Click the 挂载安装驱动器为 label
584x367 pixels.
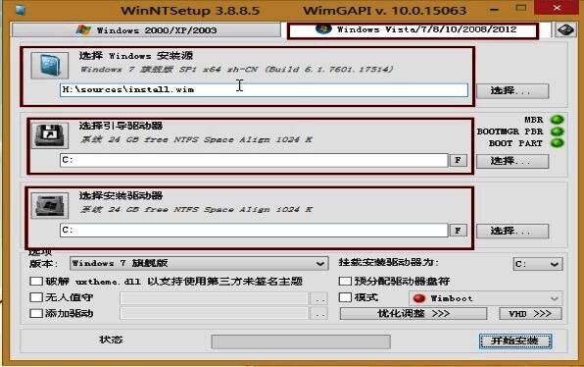[x=388, y=263]
